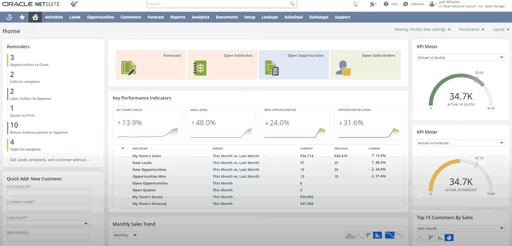Image resolution: width=512 pixels, height=246 pixels.
Task: Click the Shortcuts star icon
Action: [22, 17]
